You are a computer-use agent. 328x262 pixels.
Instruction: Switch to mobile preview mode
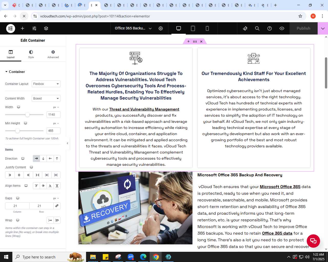[x=207, y=28]
